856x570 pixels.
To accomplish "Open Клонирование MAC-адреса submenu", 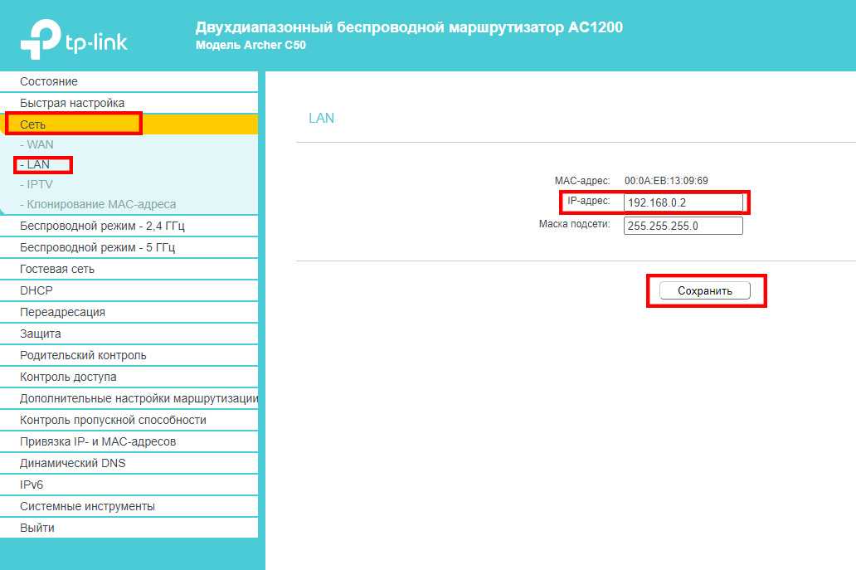I will click(101, 204).
